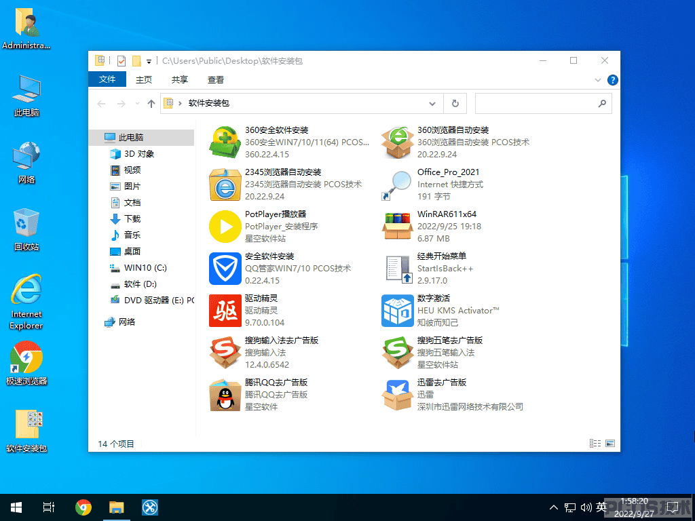The height and width of the screenshot is (521, 695).
Task: Open the 文件 menu tab
Action: (x=107, y=79)
